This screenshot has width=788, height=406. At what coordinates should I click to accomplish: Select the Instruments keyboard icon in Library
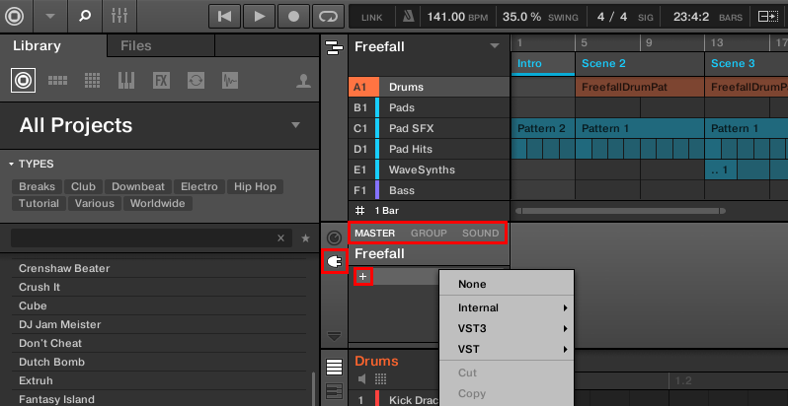(x=125, y=80)
